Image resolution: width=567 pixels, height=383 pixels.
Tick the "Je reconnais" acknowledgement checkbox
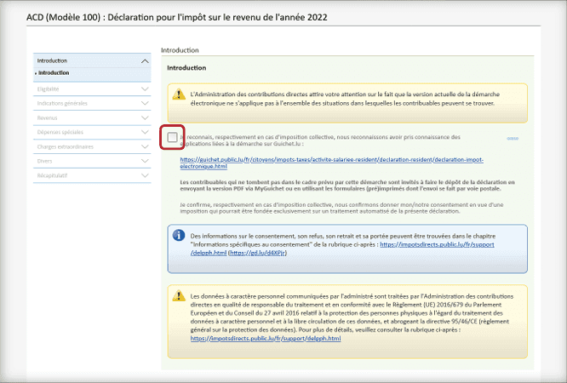point(174,136)
